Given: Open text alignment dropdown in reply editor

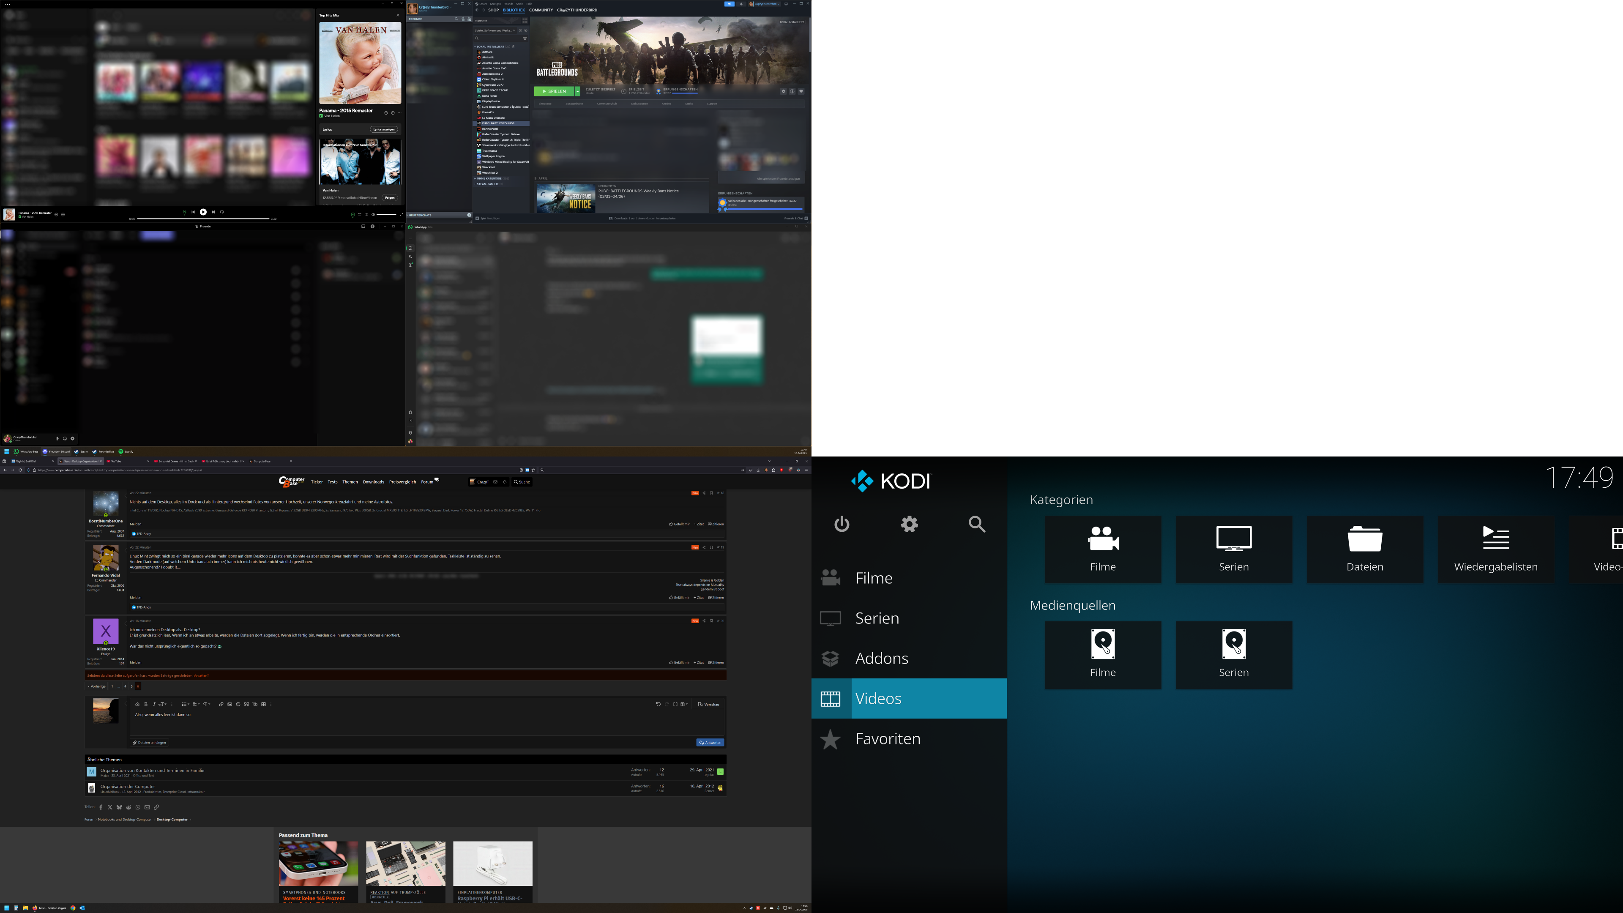Looking at the screenshot, I should [x=196, y=705].
